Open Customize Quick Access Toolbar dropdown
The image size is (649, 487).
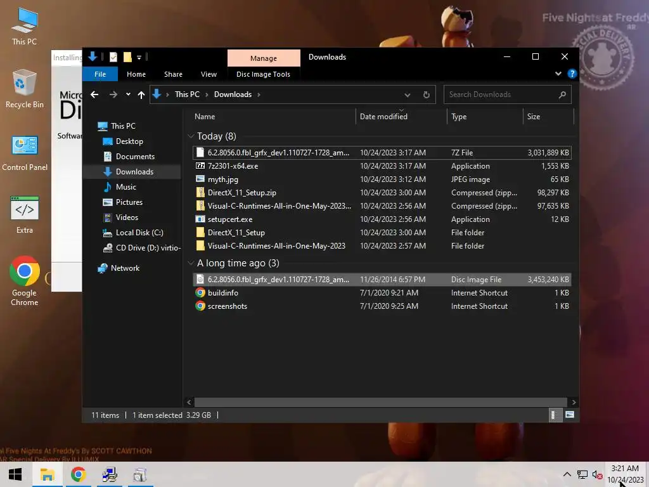coord(139,58)
